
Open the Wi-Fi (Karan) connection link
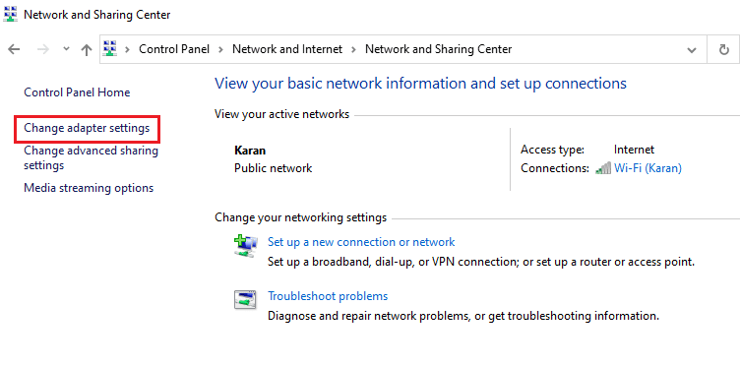pyautogui.click(x=647, y=168)
